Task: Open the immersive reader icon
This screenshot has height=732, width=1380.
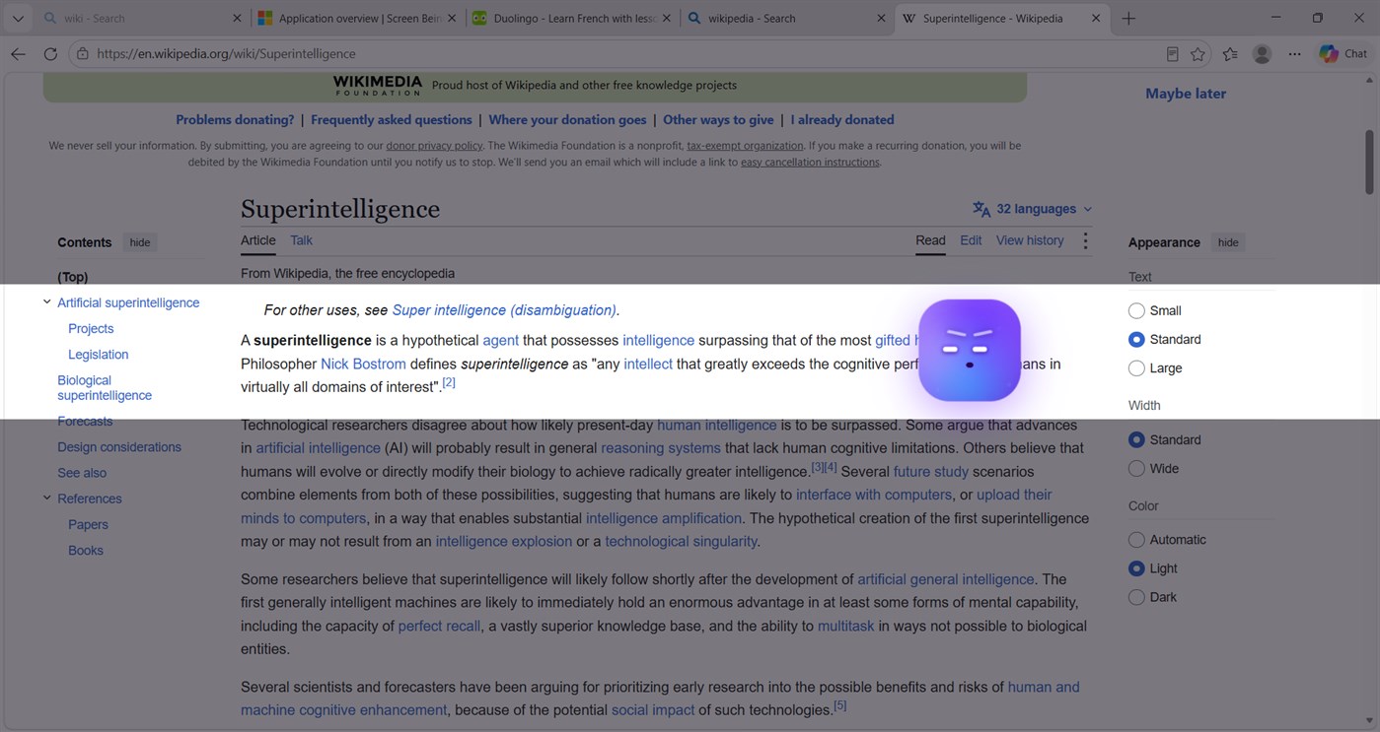Action: tap(1172, 54)
